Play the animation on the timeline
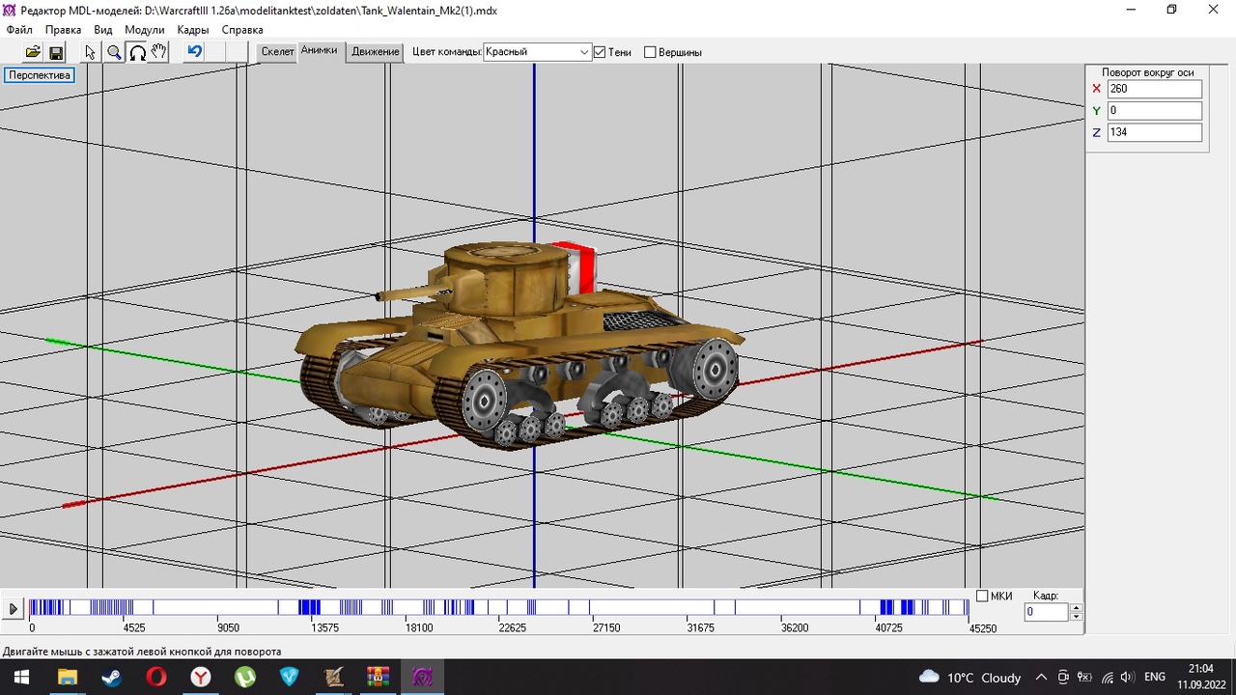Screen dimensions: 1236x695 (x=14, y=609)
